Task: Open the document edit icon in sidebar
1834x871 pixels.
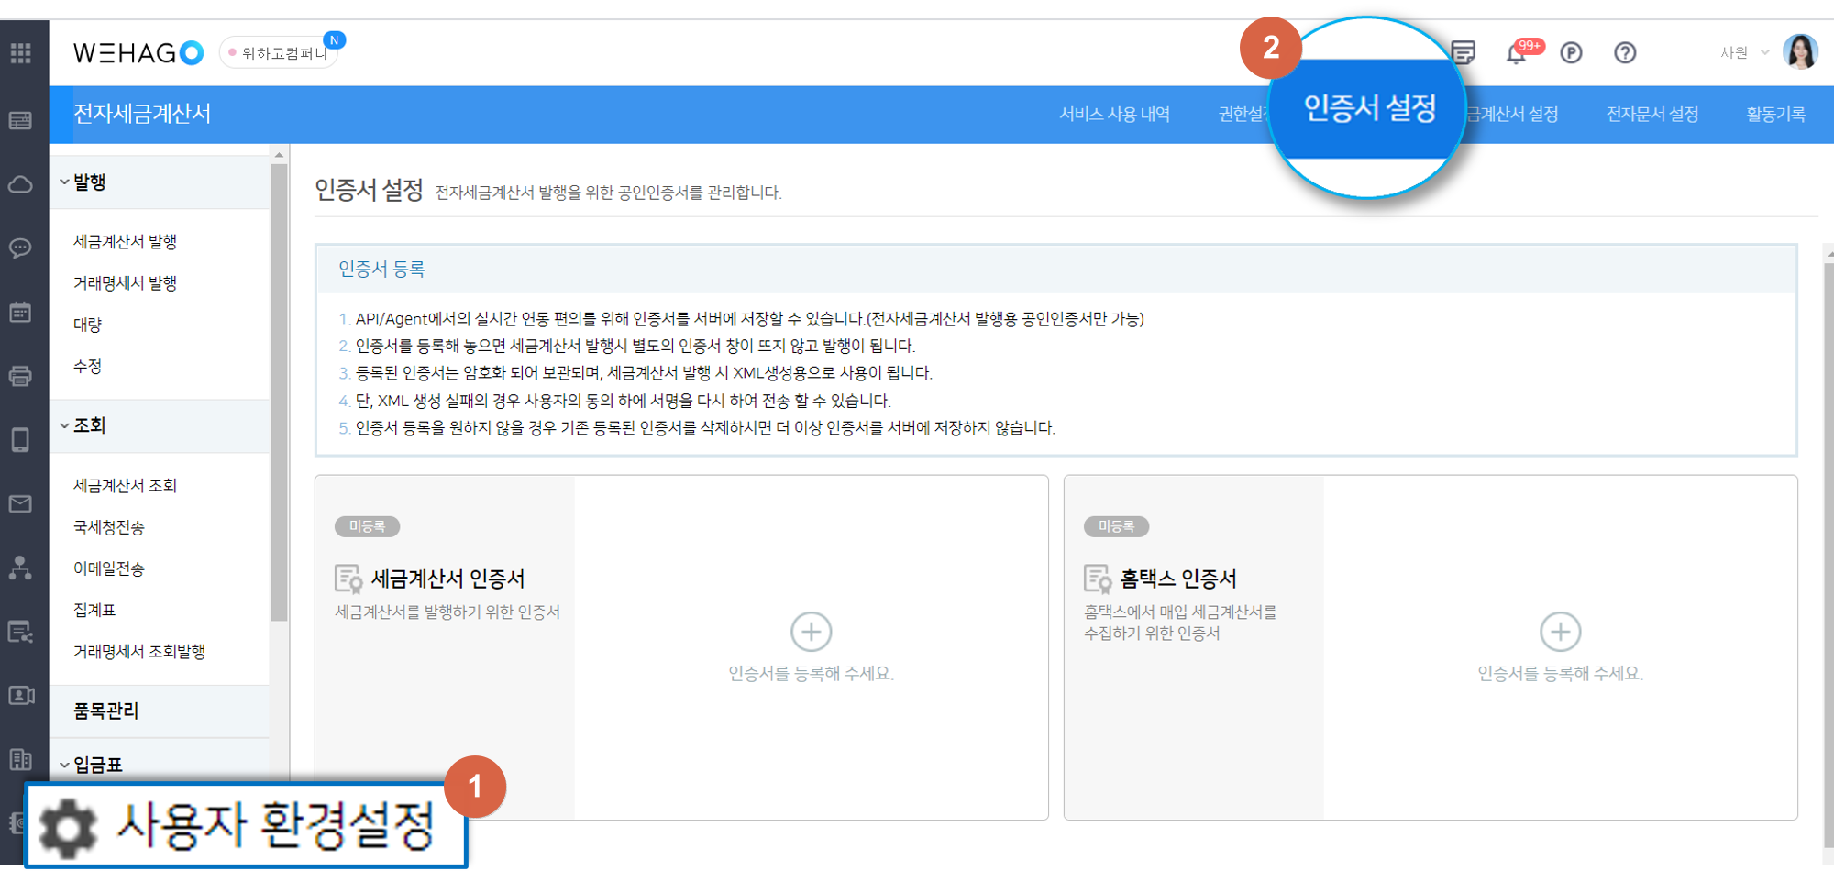Action: [20, 632]
